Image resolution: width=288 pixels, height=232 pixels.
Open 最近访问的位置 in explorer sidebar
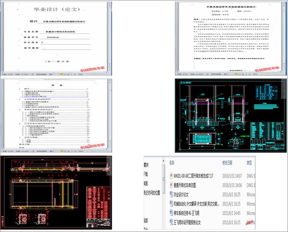tap(152, 193)
